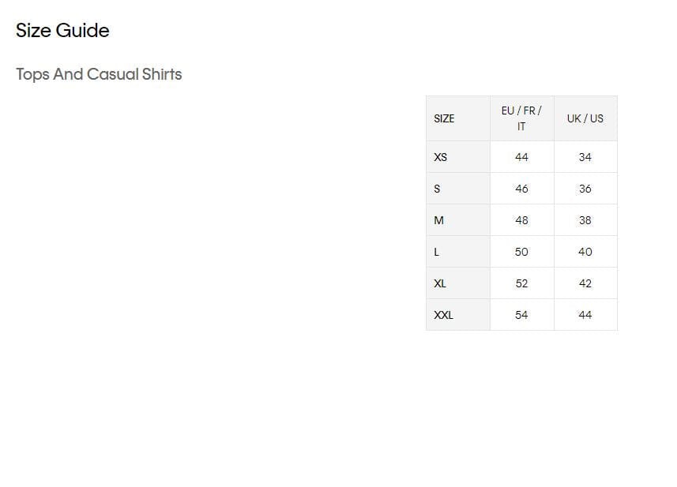This screenshot has height=487, width=677.
Task: Select the XS size row label
Action: pos(440,157)
